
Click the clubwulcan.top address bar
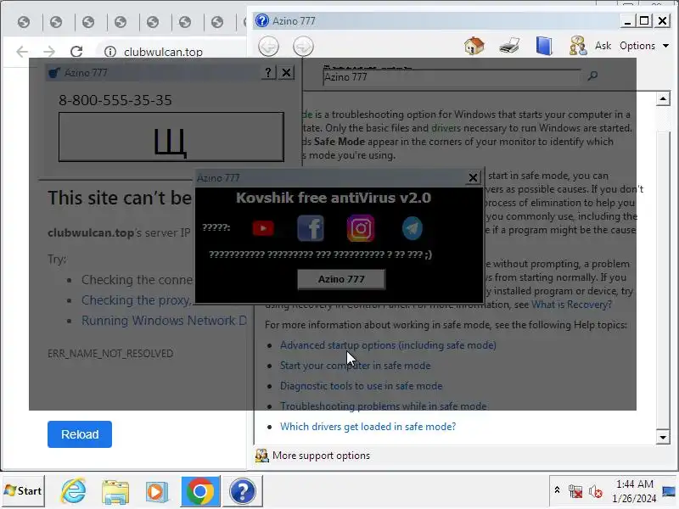163,52
